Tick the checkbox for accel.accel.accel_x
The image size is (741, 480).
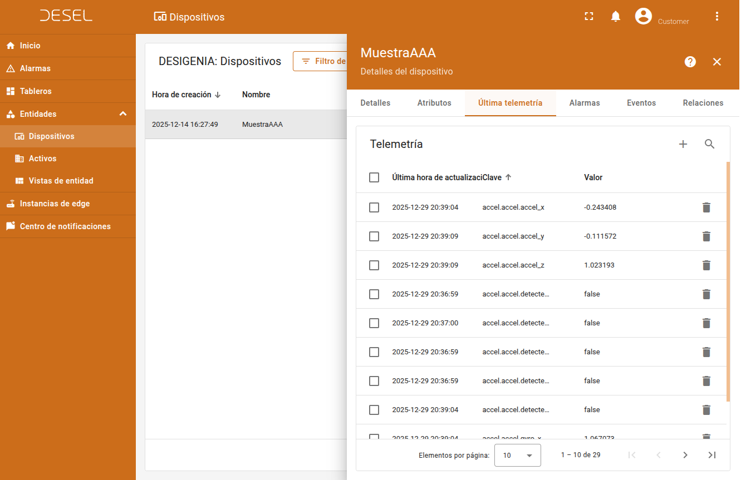click(x=374, y=207)
